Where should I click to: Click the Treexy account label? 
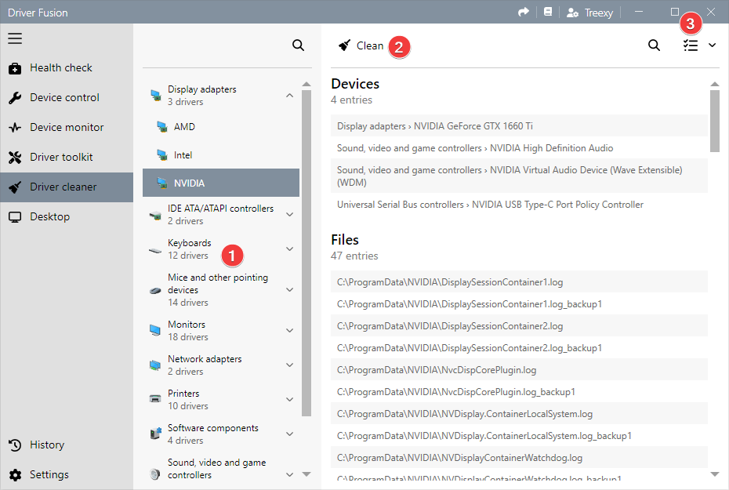(599, 13)
